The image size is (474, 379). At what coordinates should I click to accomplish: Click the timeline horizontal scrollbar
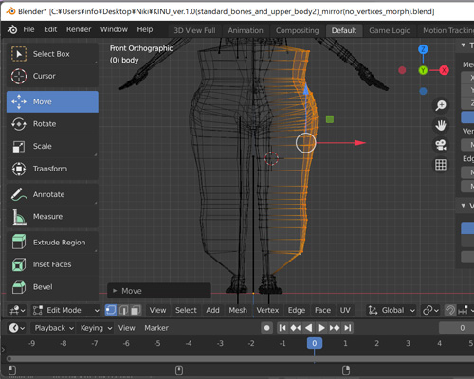point(240,359)
